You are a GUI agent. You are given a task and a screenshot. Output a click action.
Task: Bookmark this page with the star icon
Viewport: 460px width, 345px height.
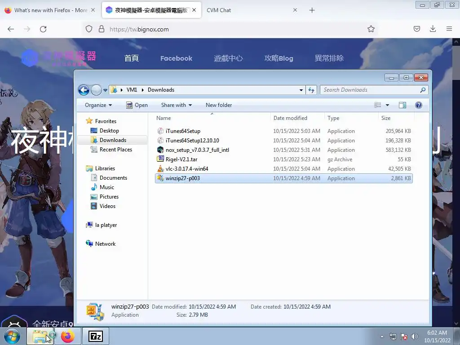pyautogui.click(x=371, y=29)
